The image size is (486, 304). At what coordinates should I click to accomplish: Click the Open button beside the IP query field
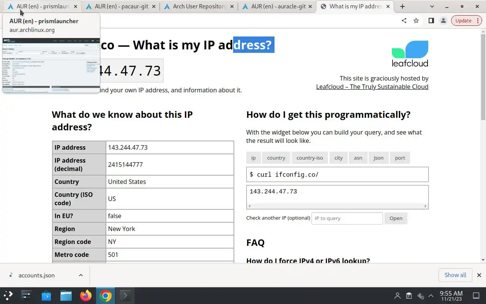tap(396, 218)
